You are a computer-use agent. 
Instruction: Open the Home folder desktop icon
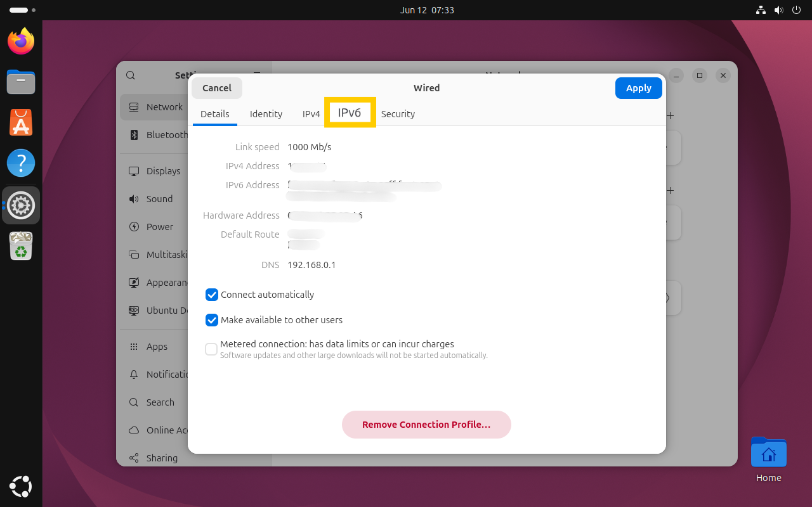(768, 460)
